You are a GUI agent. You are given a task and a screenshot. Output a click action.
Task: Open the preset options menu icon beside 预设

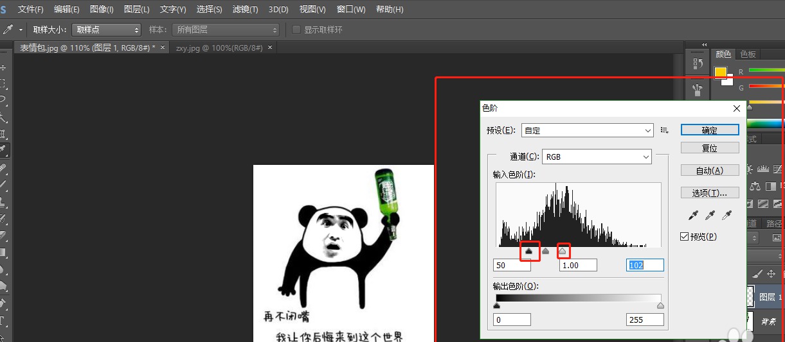[665, 130]
